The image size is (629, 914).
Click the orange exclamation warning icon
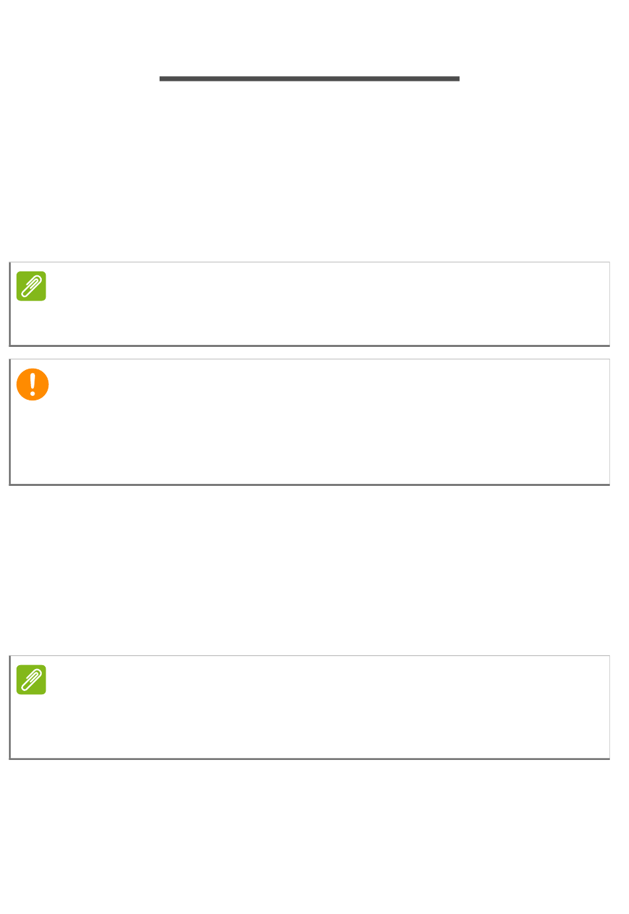pos(32,385)
